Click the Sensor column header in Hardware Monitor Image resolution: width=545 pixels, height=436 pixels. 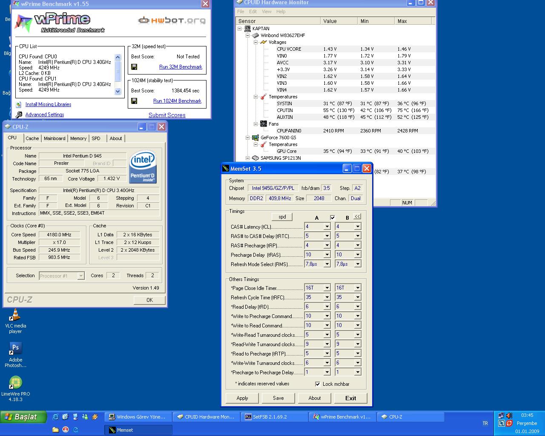(x=278, y=21)
